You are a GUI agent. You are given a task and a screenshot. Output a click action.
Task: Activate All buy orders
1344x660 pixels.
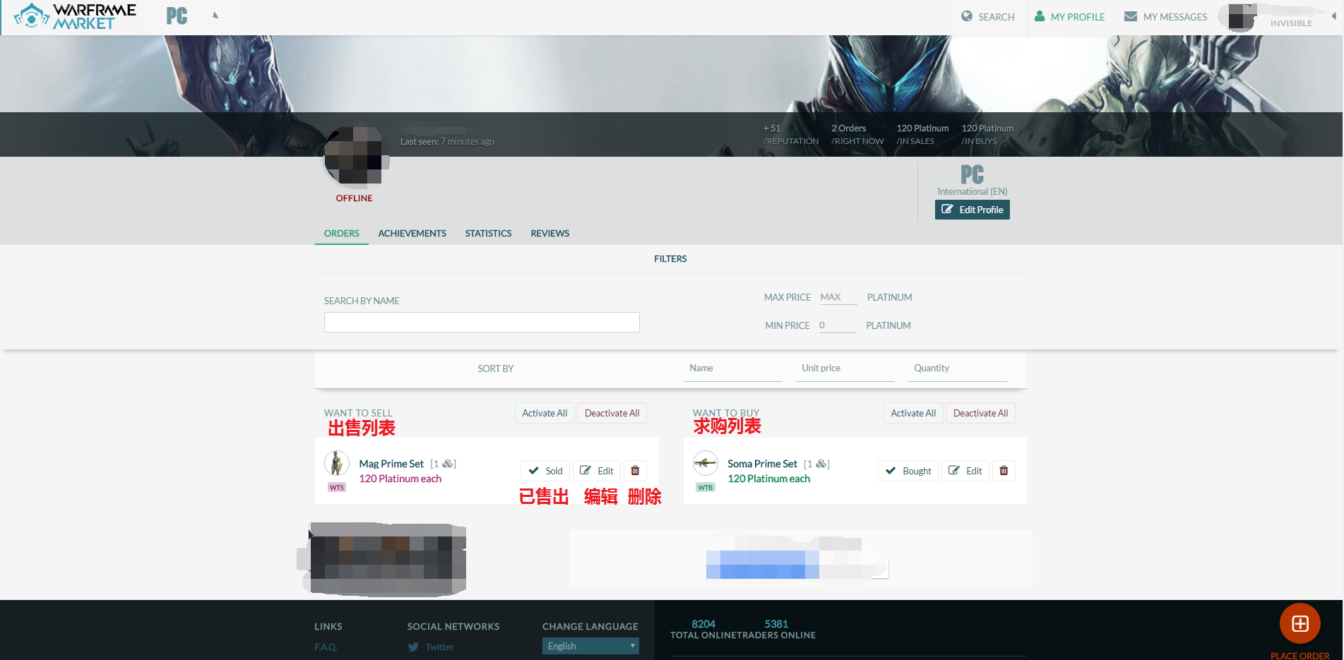pyautogui.click(x=913, y=413)
